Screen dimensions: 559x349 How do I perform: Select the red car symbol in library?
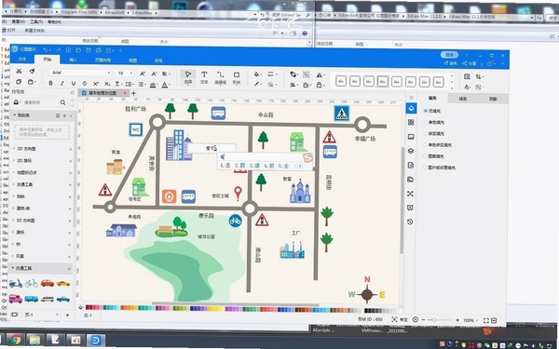click(x=48, y=284)
